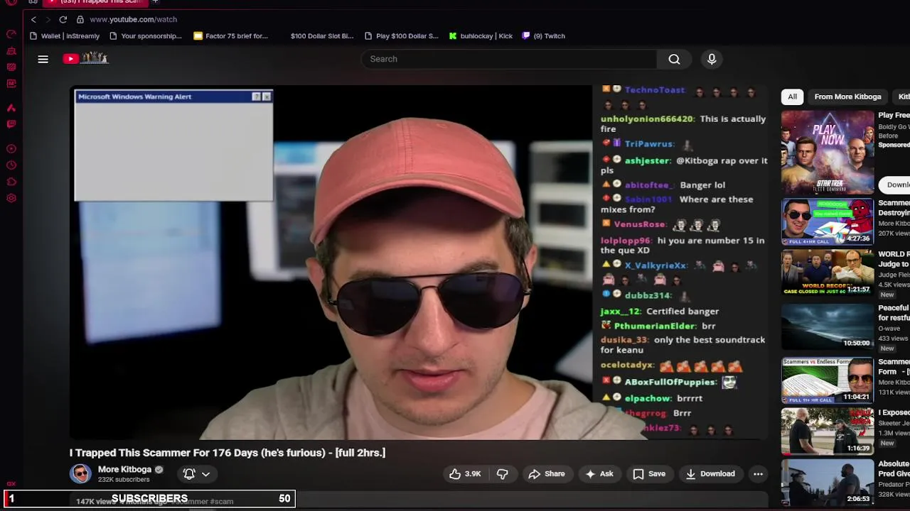Go back with the browser back arrow
This screenshot has width=910, height=511.
[x=33, y=19]
